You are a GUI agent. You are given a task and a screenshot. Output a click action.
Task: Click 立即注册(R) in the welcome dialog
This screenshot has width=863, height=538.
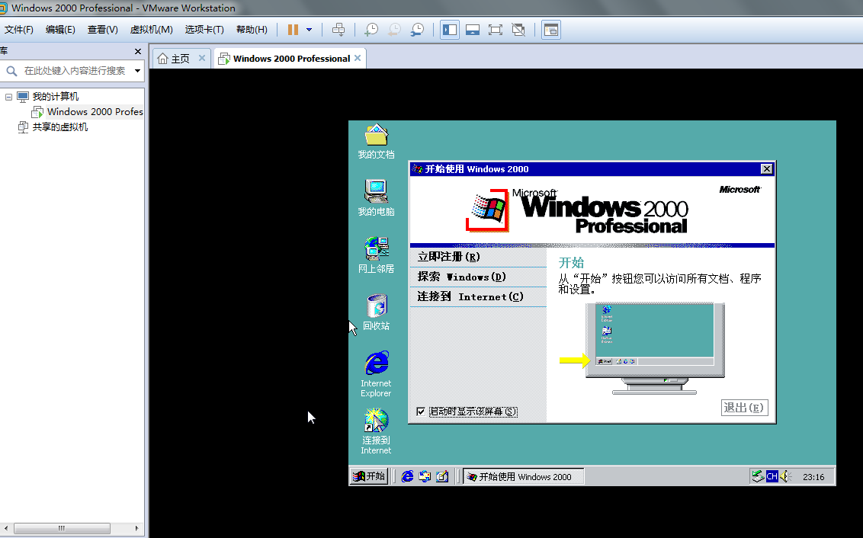(478, 257)
